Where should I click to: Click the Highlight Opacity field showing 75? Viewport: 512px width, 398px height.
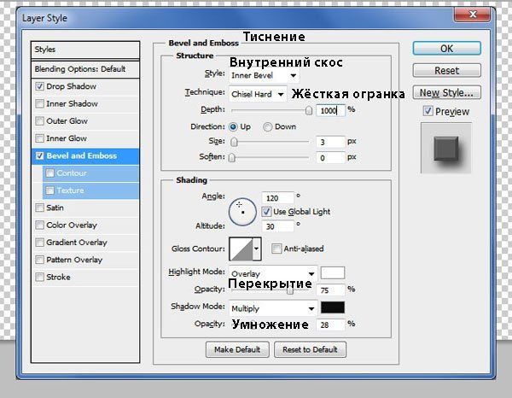tap(330, 290)
